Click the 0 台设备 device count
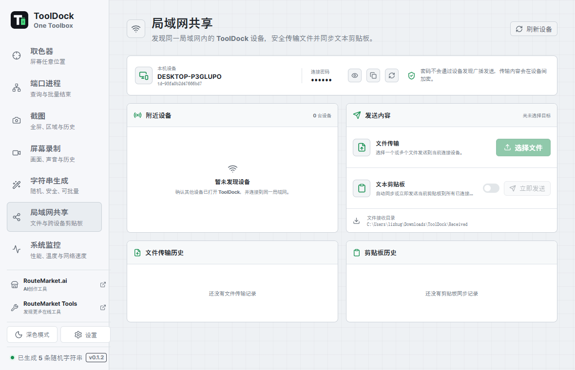 coord(322,116)
